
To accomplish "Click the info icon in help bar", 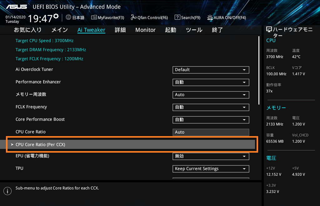I will tap(7, 191).
